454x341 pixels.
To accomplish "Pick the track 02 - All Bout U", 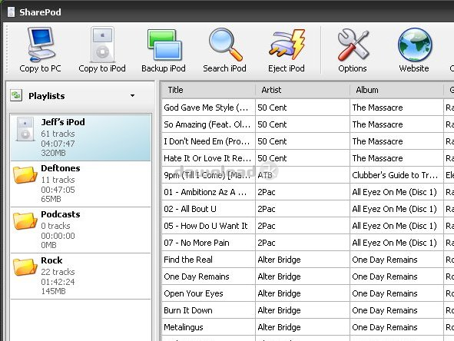I will point(308,209).
